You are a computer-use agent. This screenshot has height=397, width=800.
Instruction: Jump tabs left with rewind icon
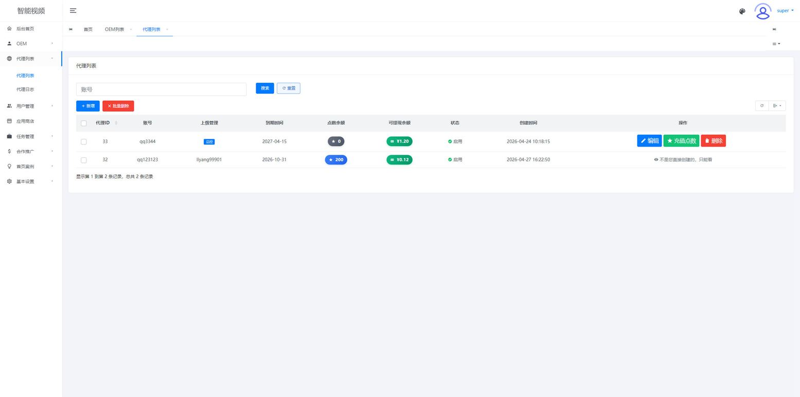(70, 29)
